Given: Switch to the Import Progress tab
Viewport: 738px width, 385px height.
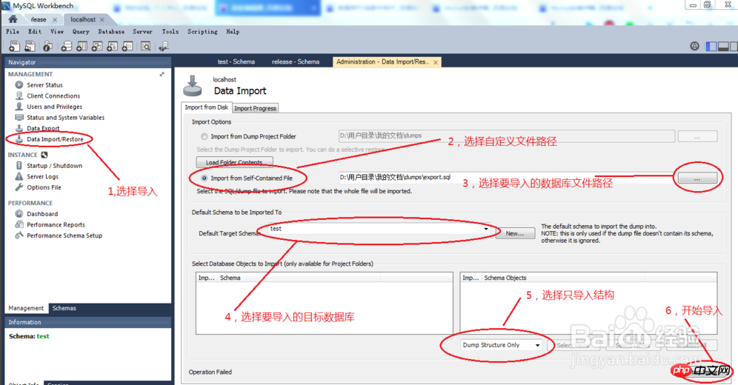Looking at the screenshot, I should (x=255, y=108).
